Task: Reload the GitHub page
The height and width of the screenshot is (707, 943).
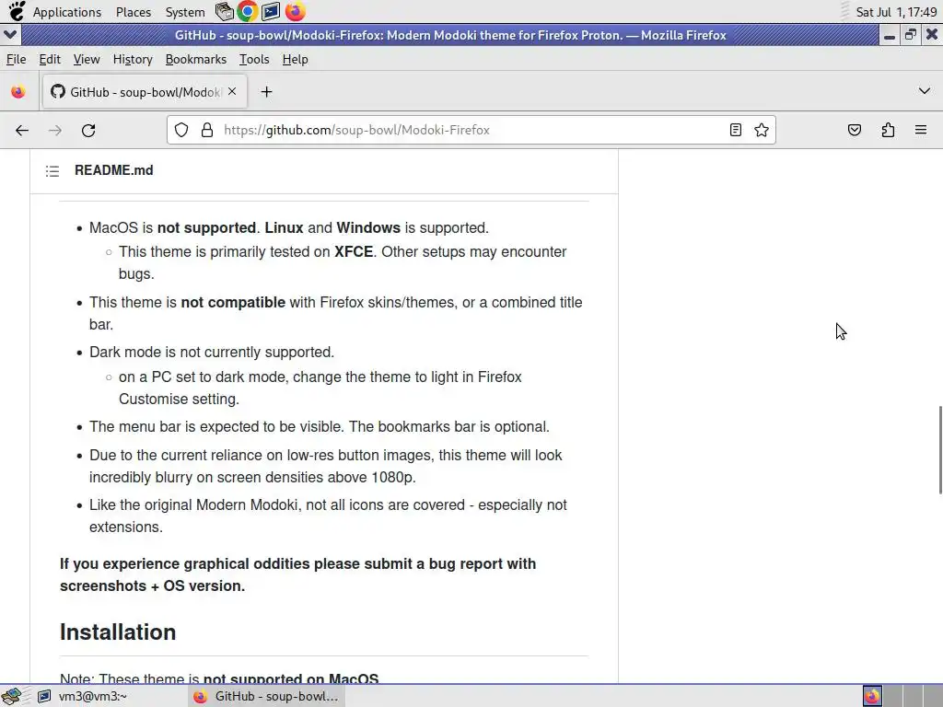Action: pyautogui.click(x=88, y=131)
